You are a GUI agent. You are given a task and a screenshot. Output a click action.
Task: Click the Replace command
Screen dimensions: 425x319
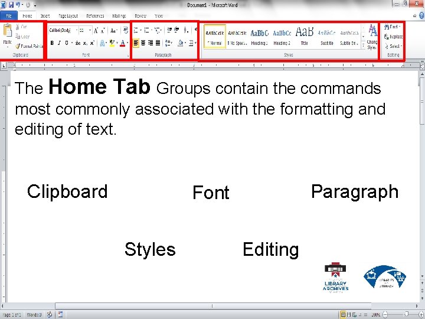(393, 37)
